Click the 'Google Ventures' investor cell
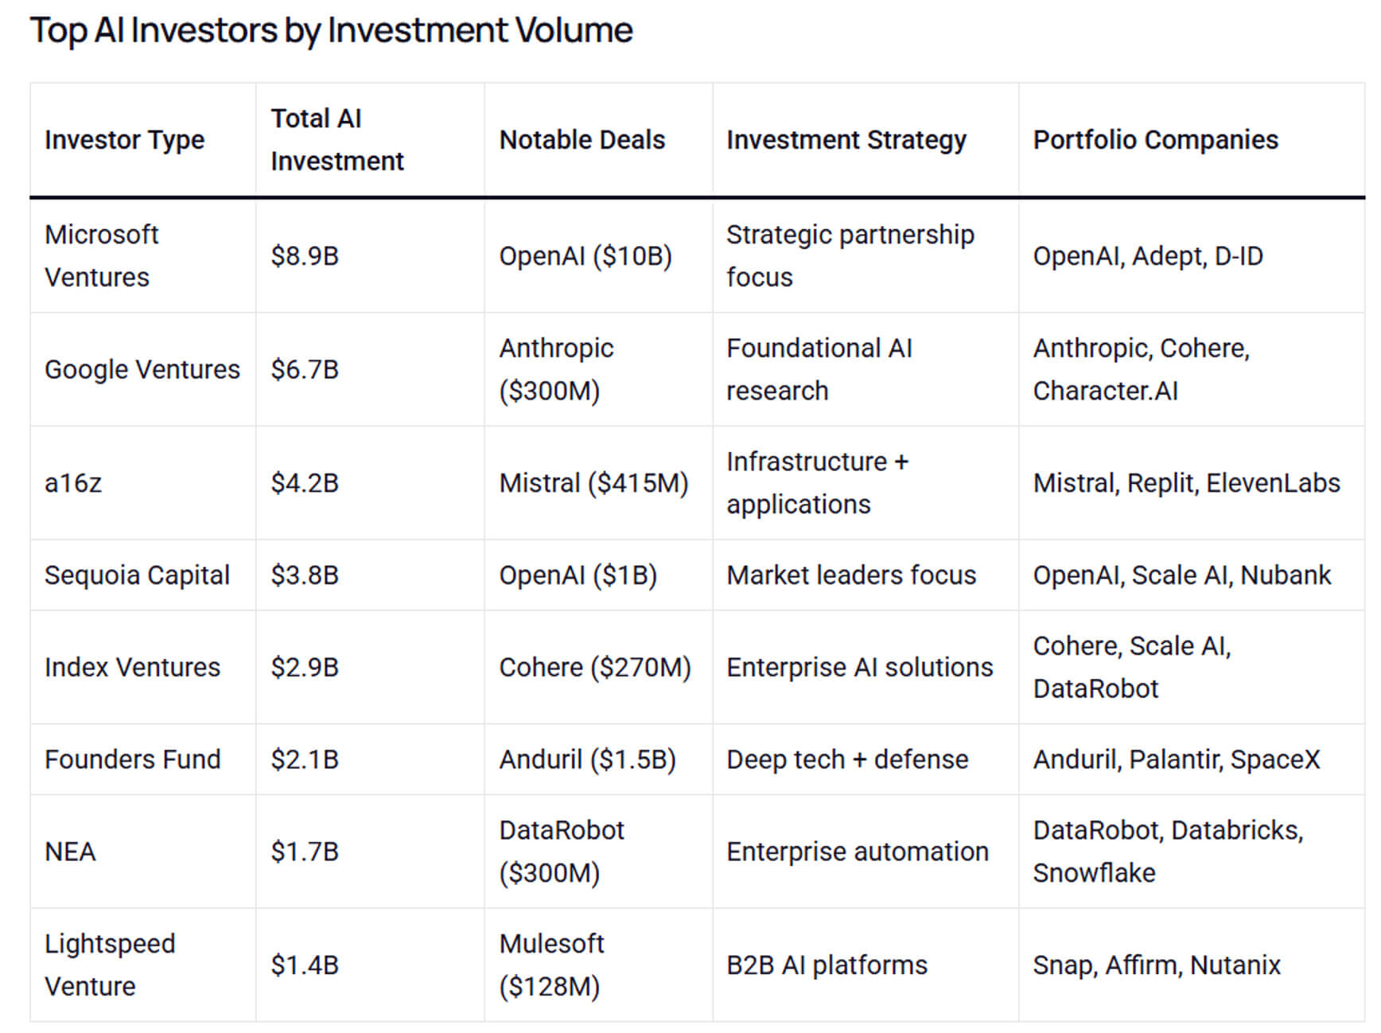 [142, 369]
